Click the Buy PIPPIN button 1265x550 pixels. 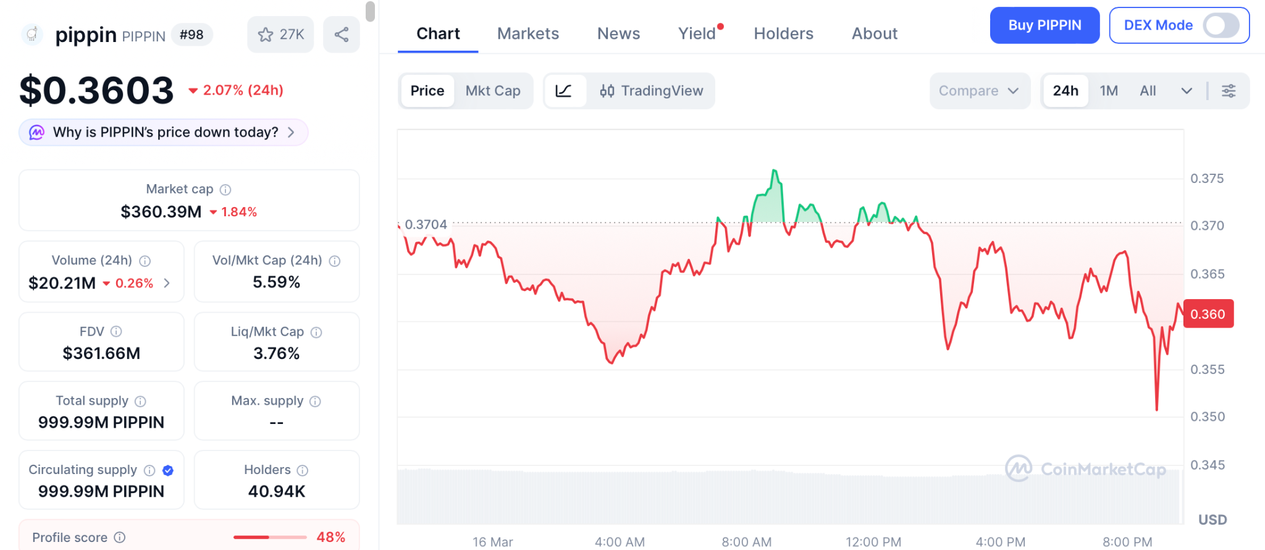1044,25
